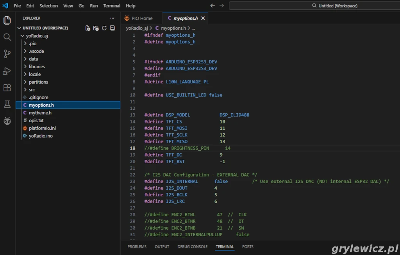Open the Extensions view
400x255 pixels.
tap(7, 87)
